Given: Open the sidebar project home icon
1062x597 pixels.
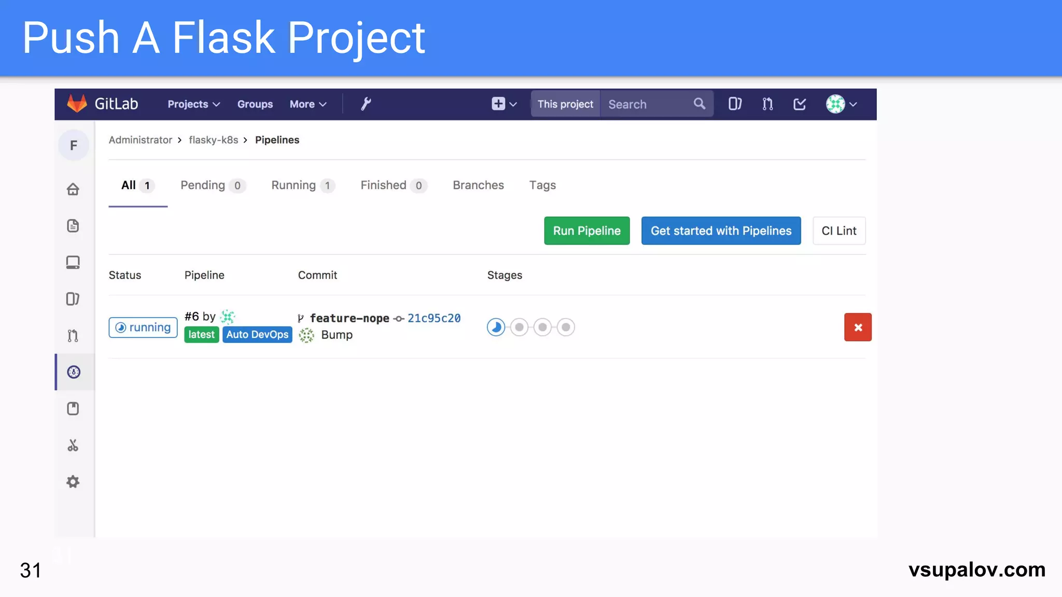Looking at the screenshot, I should point(73,189).
